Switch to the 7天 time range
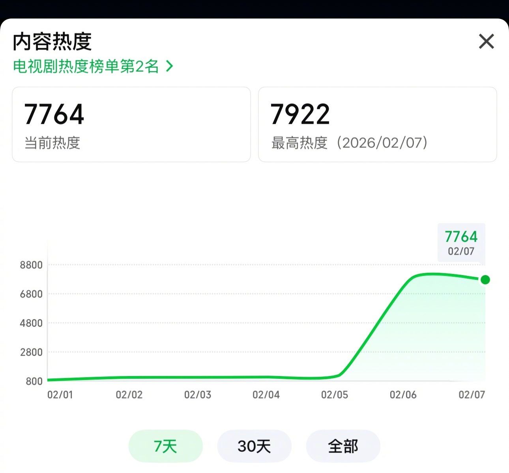The width and height of the screenshot is (509, 473). coord(165,446)
